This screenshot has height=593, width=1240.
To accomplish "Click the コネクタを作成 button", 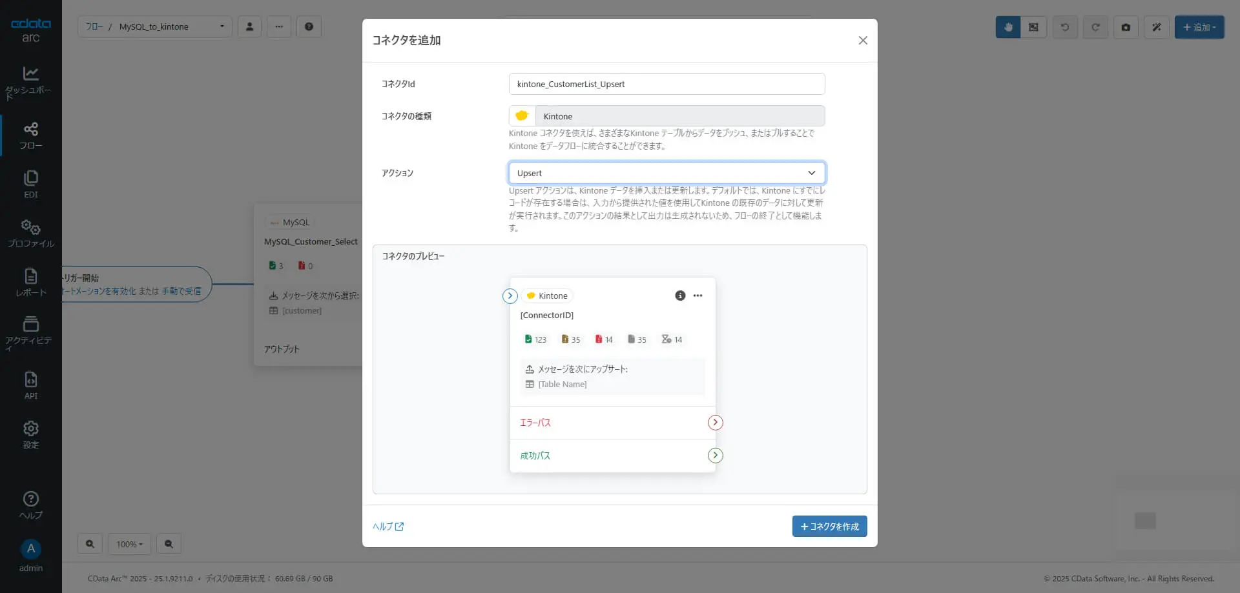I will (x=829, y=527).
